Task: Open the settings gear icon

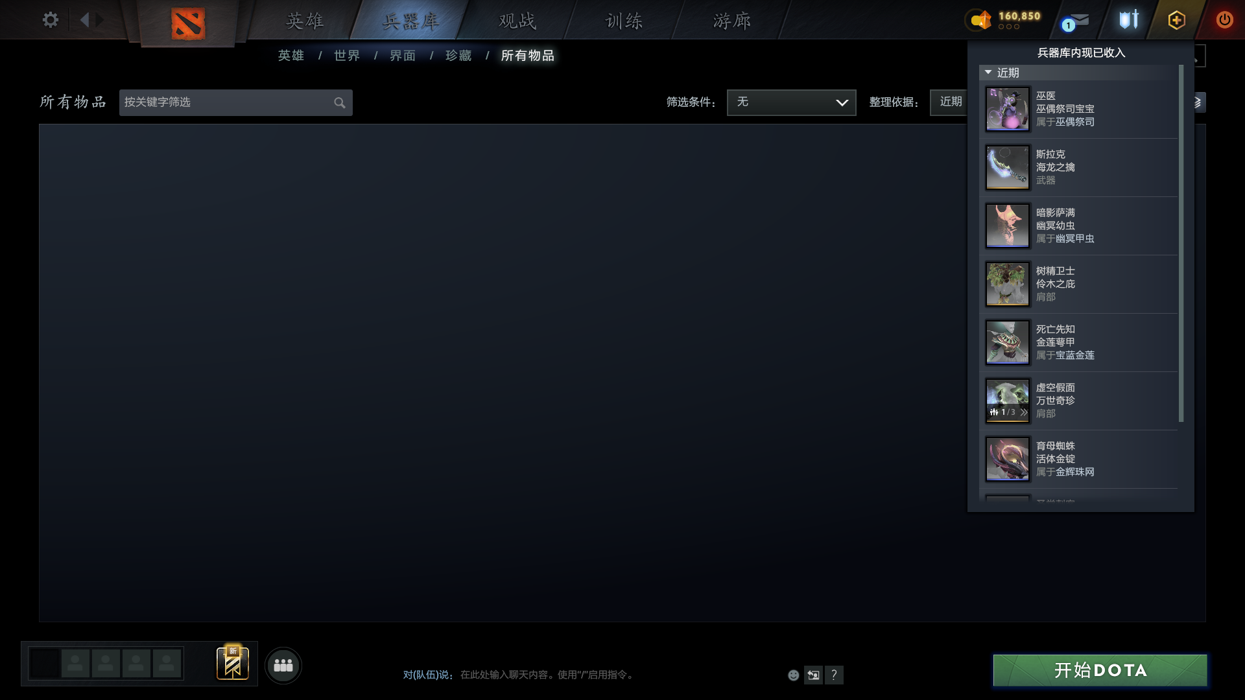Action: pyautogui.click(x=50, y=19)
